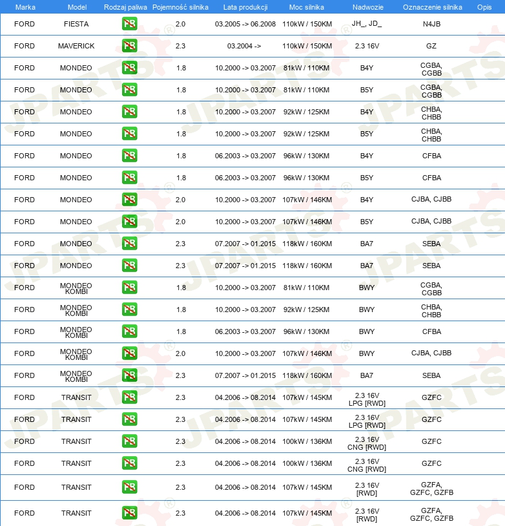Select CFBA in the MONDEO B4Y row
Image resolution: width=505 pixels, height=526 pixels.
coord(431,156)
